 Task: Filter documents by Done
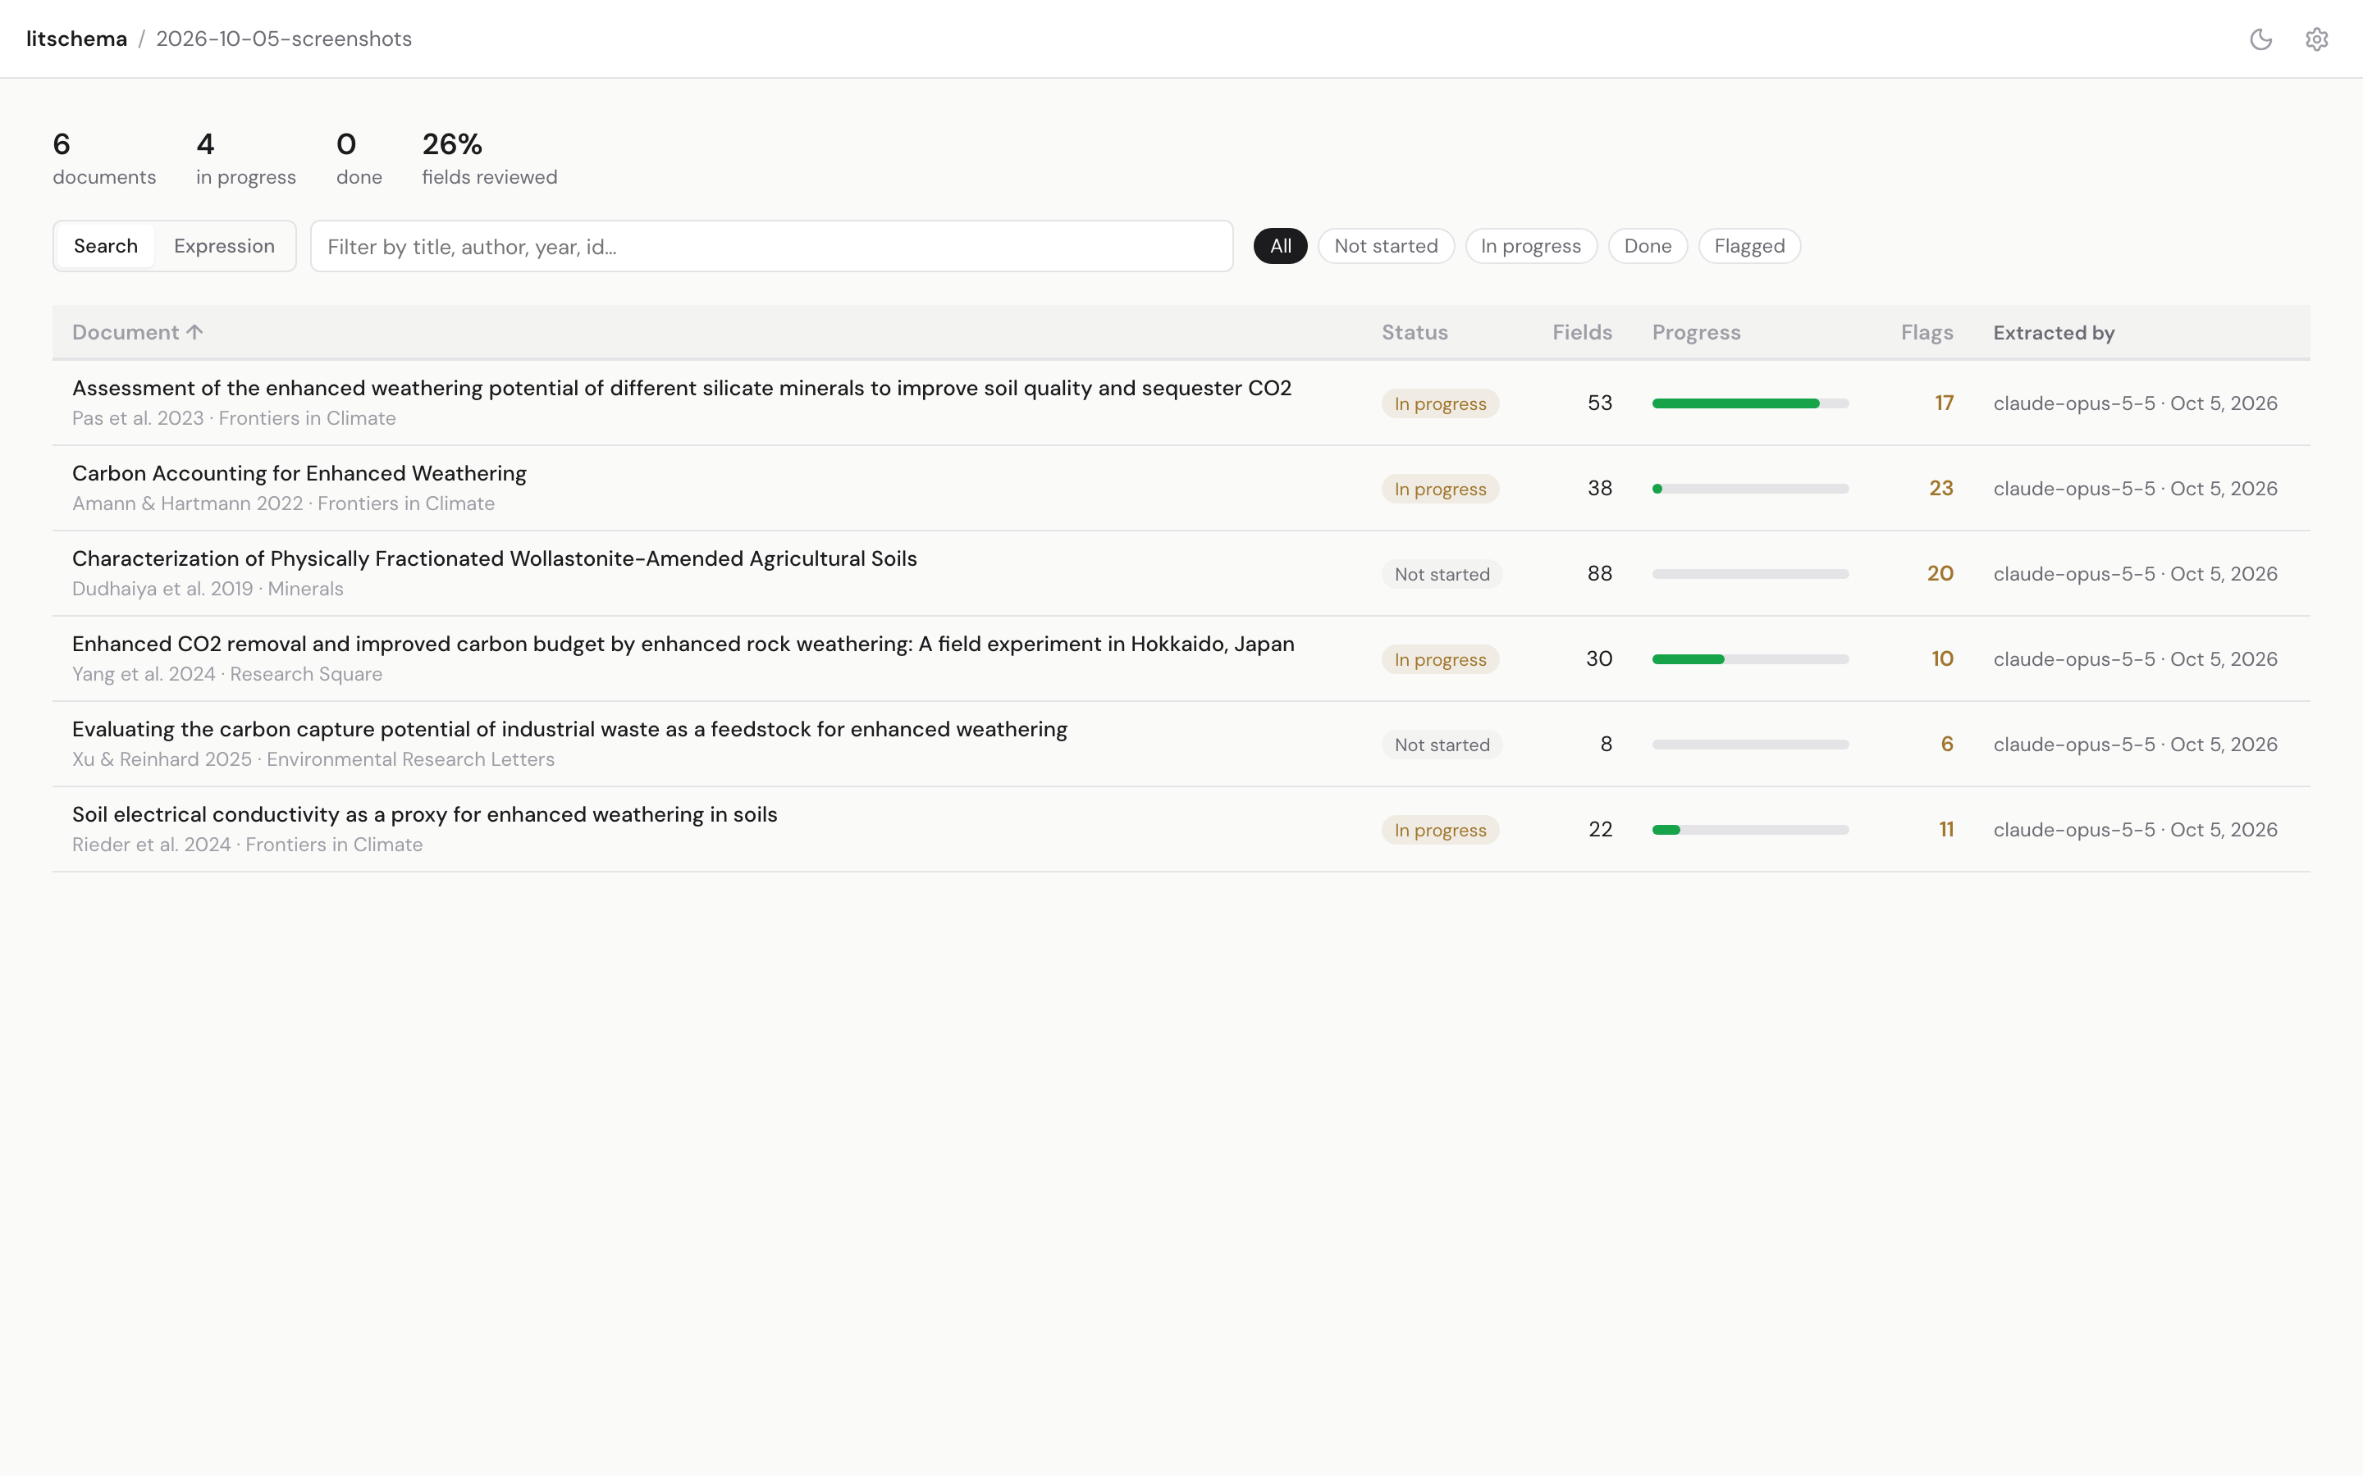click(x=1648, y=246)
